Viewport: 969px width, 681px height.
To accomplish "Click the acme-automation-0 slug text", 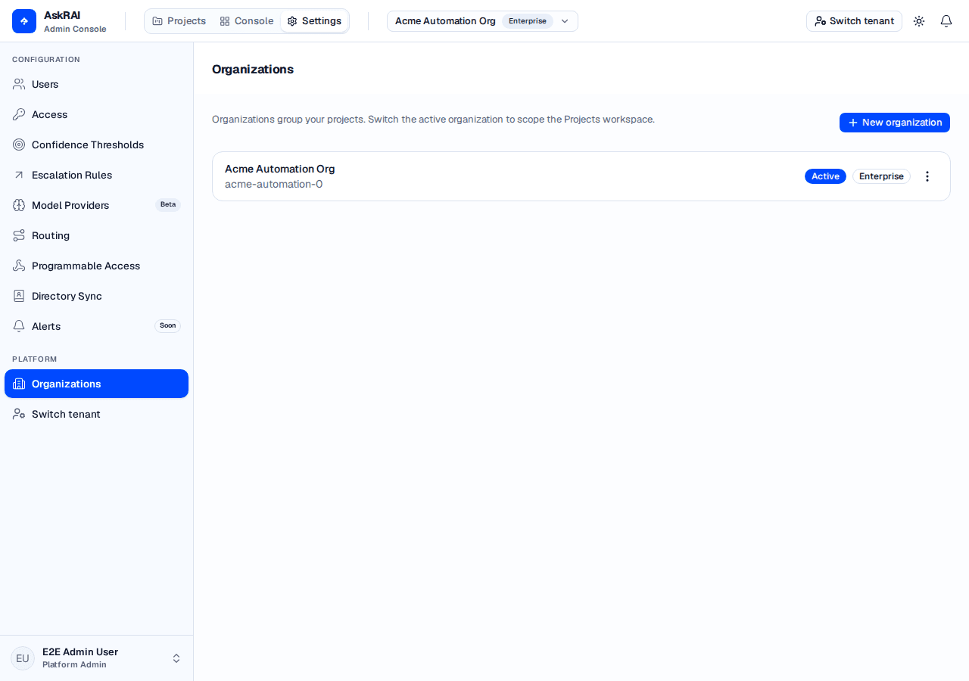I will (273, 185).
